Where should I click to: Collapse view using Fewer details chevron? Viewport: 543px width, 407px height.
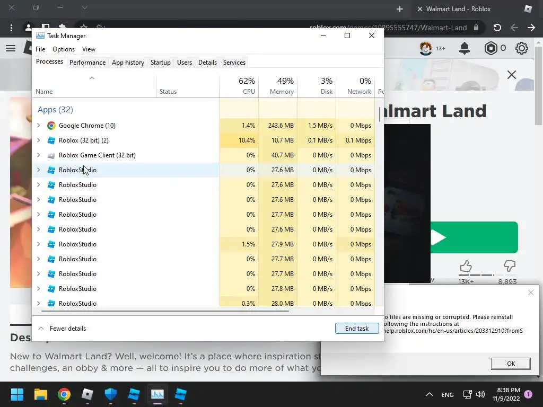pyautogui.click(x=41, y=328)
